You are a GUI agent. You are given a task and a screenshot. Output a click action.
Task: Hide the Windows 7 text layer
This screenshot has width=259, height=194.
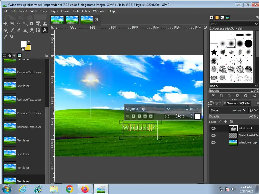click(213, 128)
